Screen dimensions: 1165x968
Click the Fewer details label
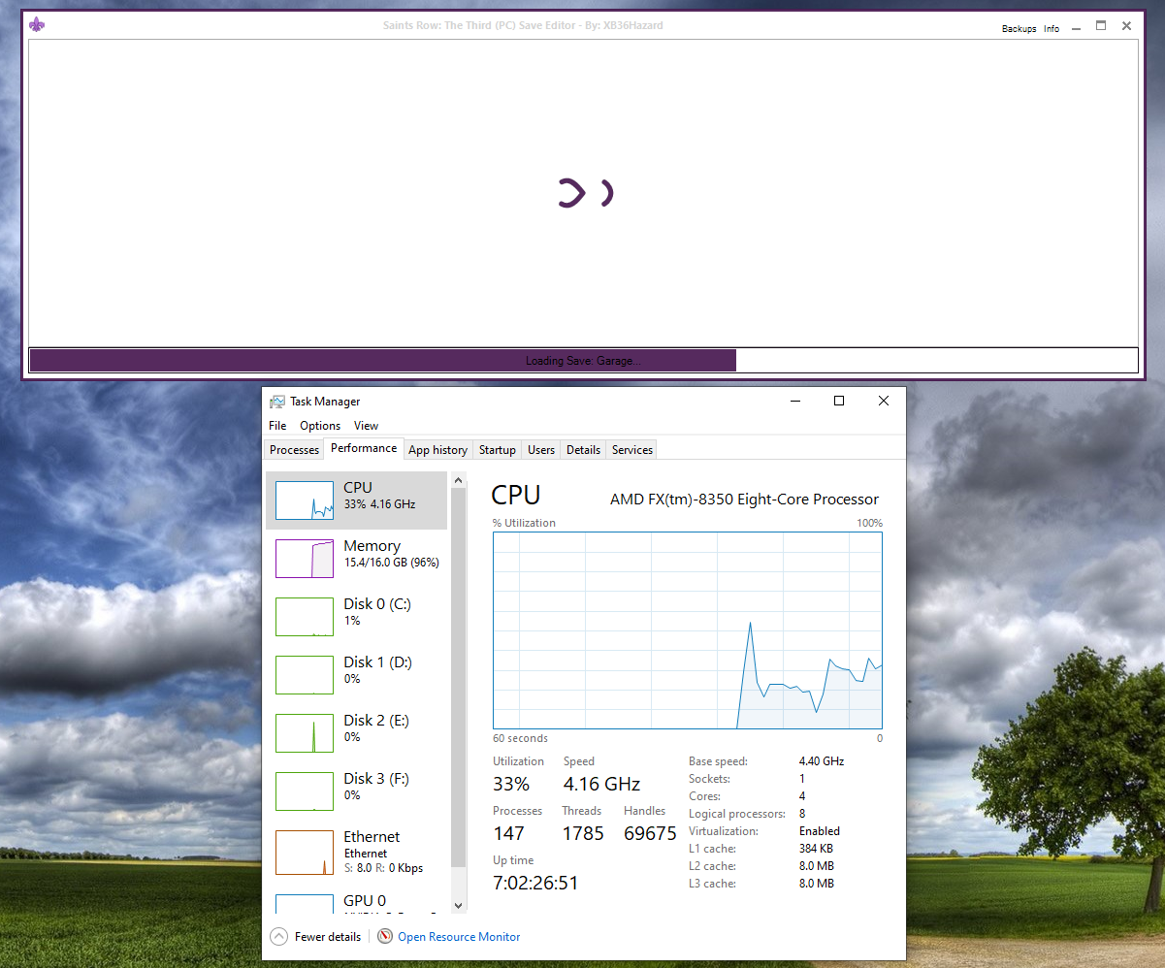coord(328,937)
